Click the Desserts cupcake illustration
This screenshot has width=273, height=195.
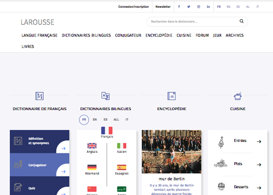(x=221, y=186)
